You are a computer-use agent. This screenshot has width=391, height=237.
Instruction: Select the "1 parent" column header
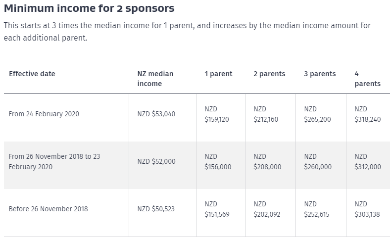218,74
